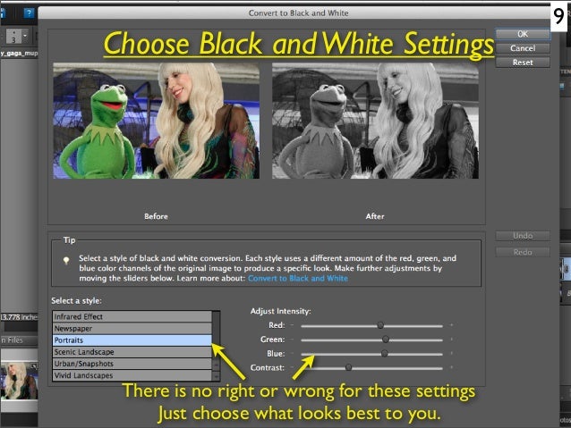Screen dimensions: 571x428
Task: Click the Red intensity slider handle
Action: coord(380,325)
